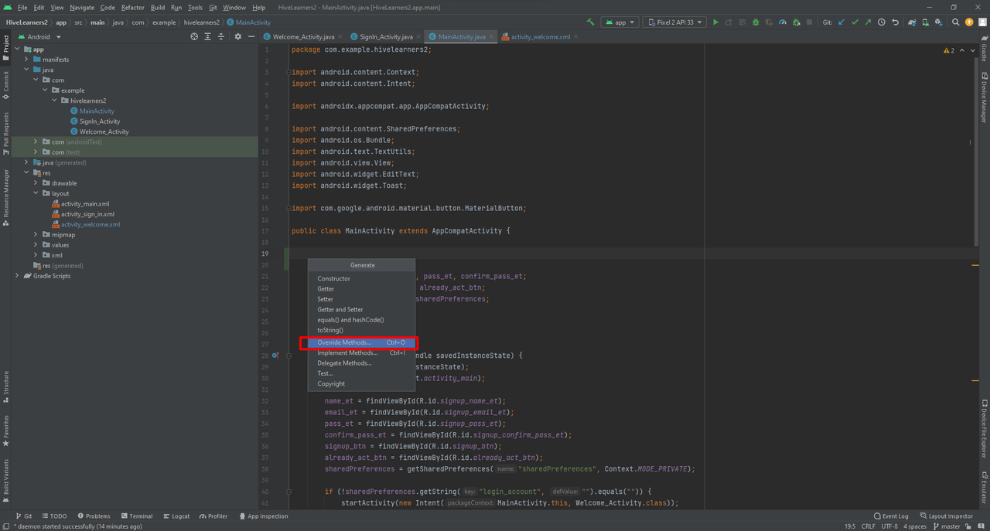990x531 pixels.
Task: Open the Device Manager side tab
Action: coord(984,97)
